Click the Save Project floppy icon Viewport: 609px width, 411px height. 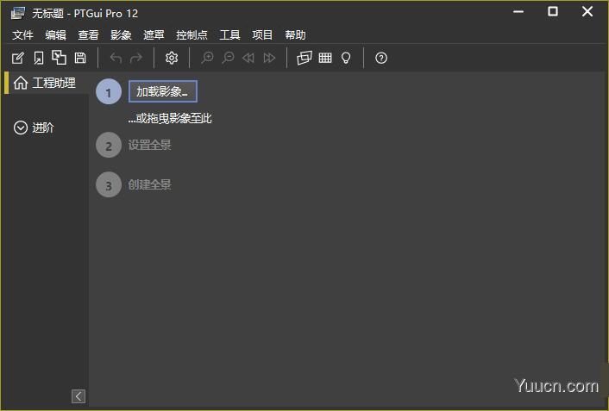click(x=80, y=58)
